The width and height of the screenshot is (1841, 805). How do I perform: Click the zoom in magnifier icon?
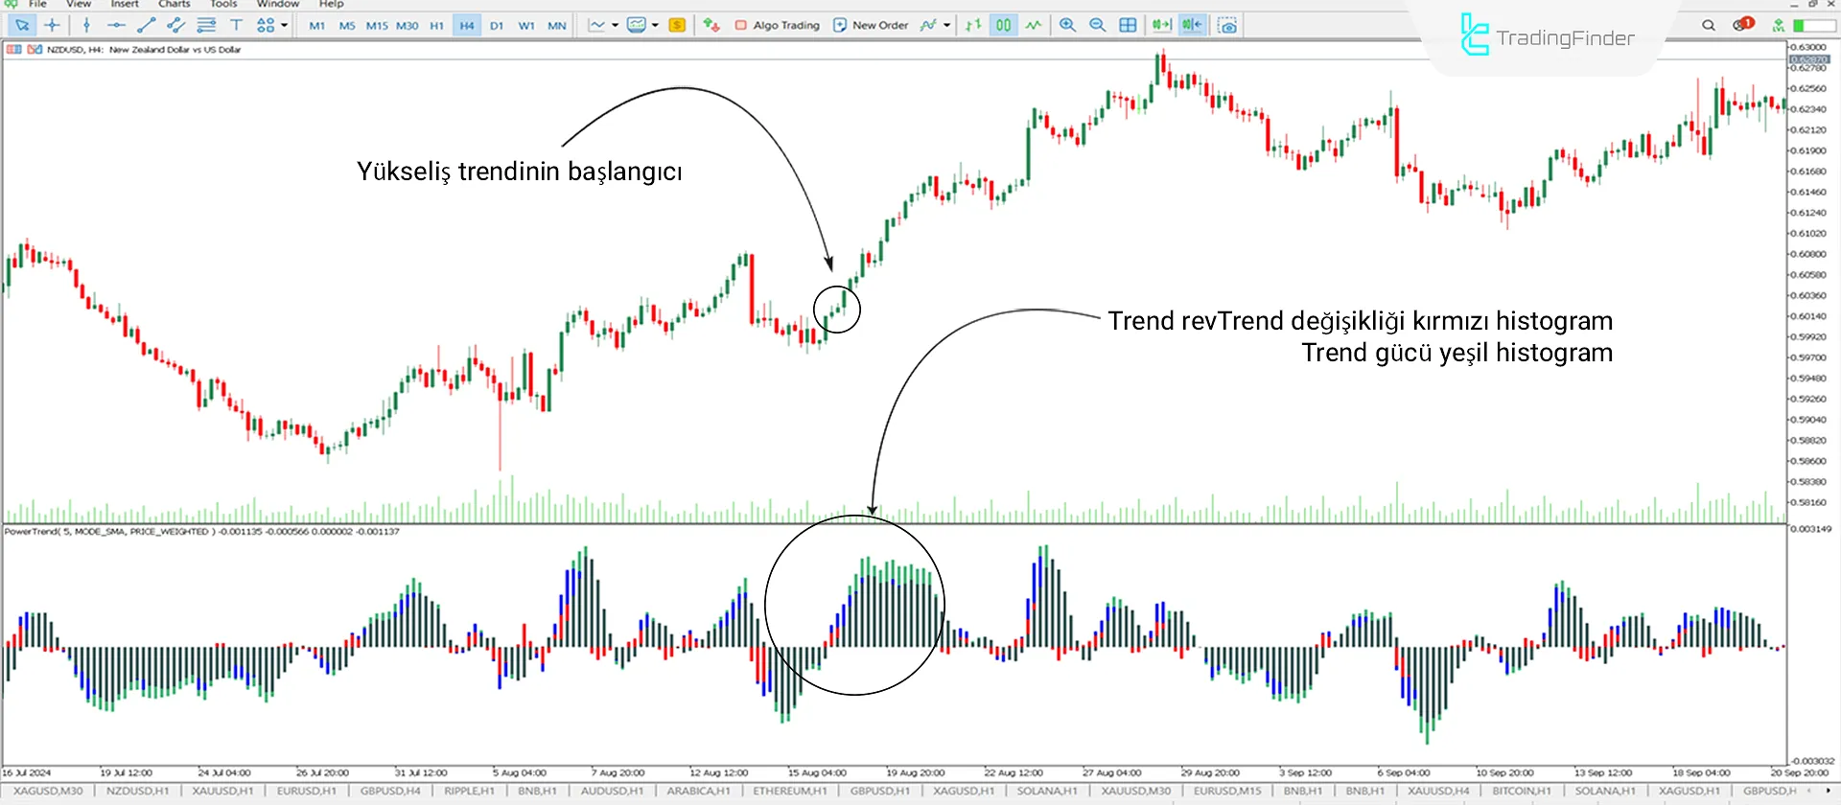1067,26
